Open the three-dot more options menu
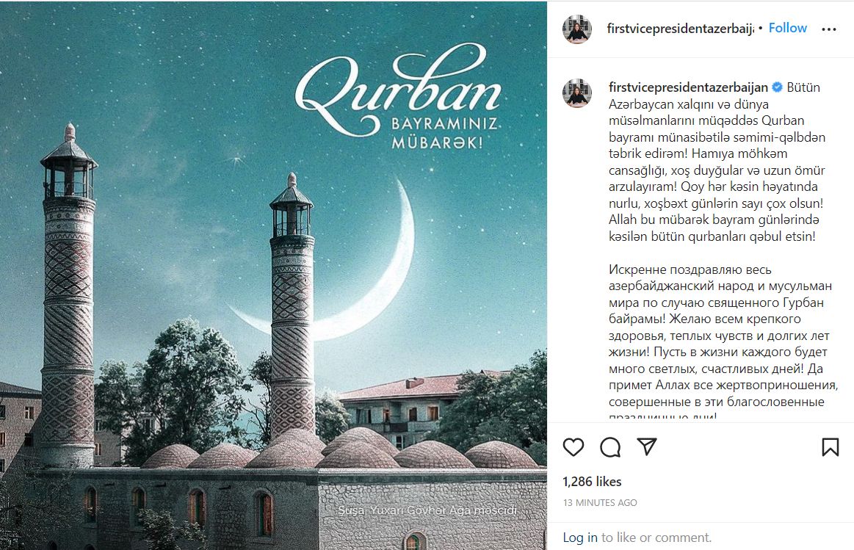The height and width of the screenshot is (550, 854). (829, 29)
